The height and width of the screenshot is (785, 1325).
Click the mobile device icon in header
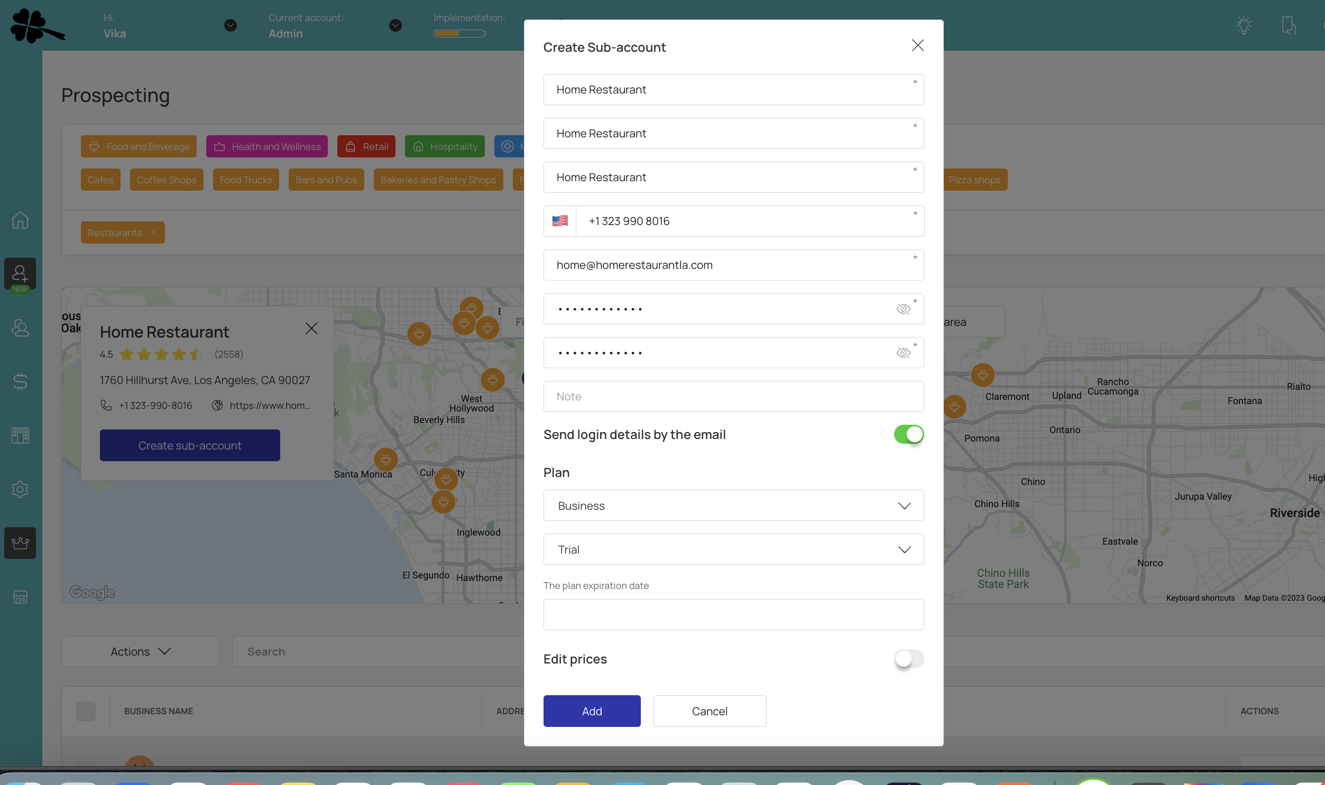click(1288, 25)
